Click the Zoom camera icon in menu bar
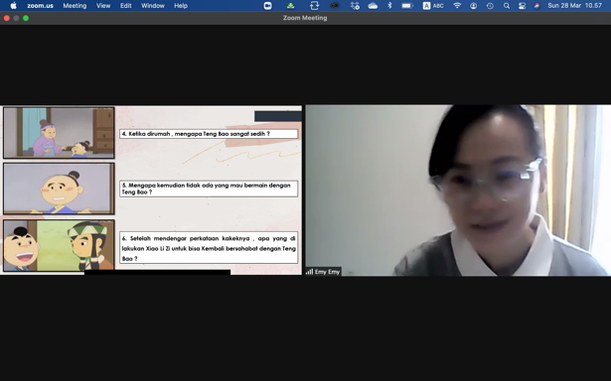 point(267,6)
